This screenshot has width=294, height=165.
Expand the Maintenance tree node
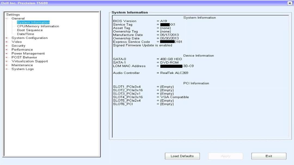[7, 65]
